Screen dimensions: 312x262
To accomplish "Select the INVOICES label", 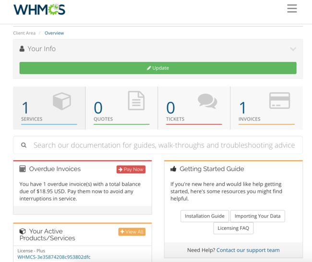I will point(249,119).
